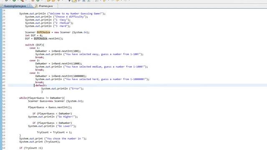Viewport: 267px width, 150px height.
Task: Click the break statement on line 43
Action: (x=40, y=70)
